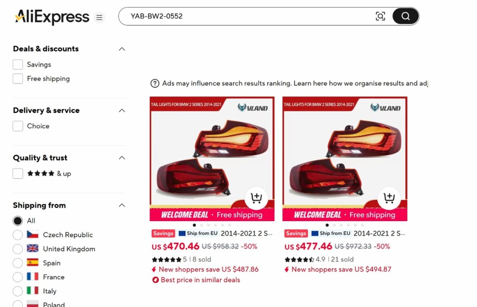
Task: Click the AliExpress logo
Action: (52, 17)
